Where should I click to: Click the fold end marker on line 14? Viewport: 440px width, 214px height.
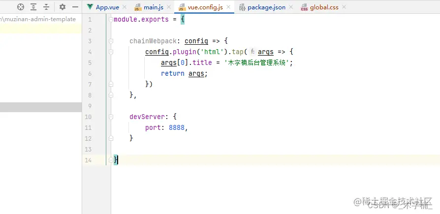111,160
